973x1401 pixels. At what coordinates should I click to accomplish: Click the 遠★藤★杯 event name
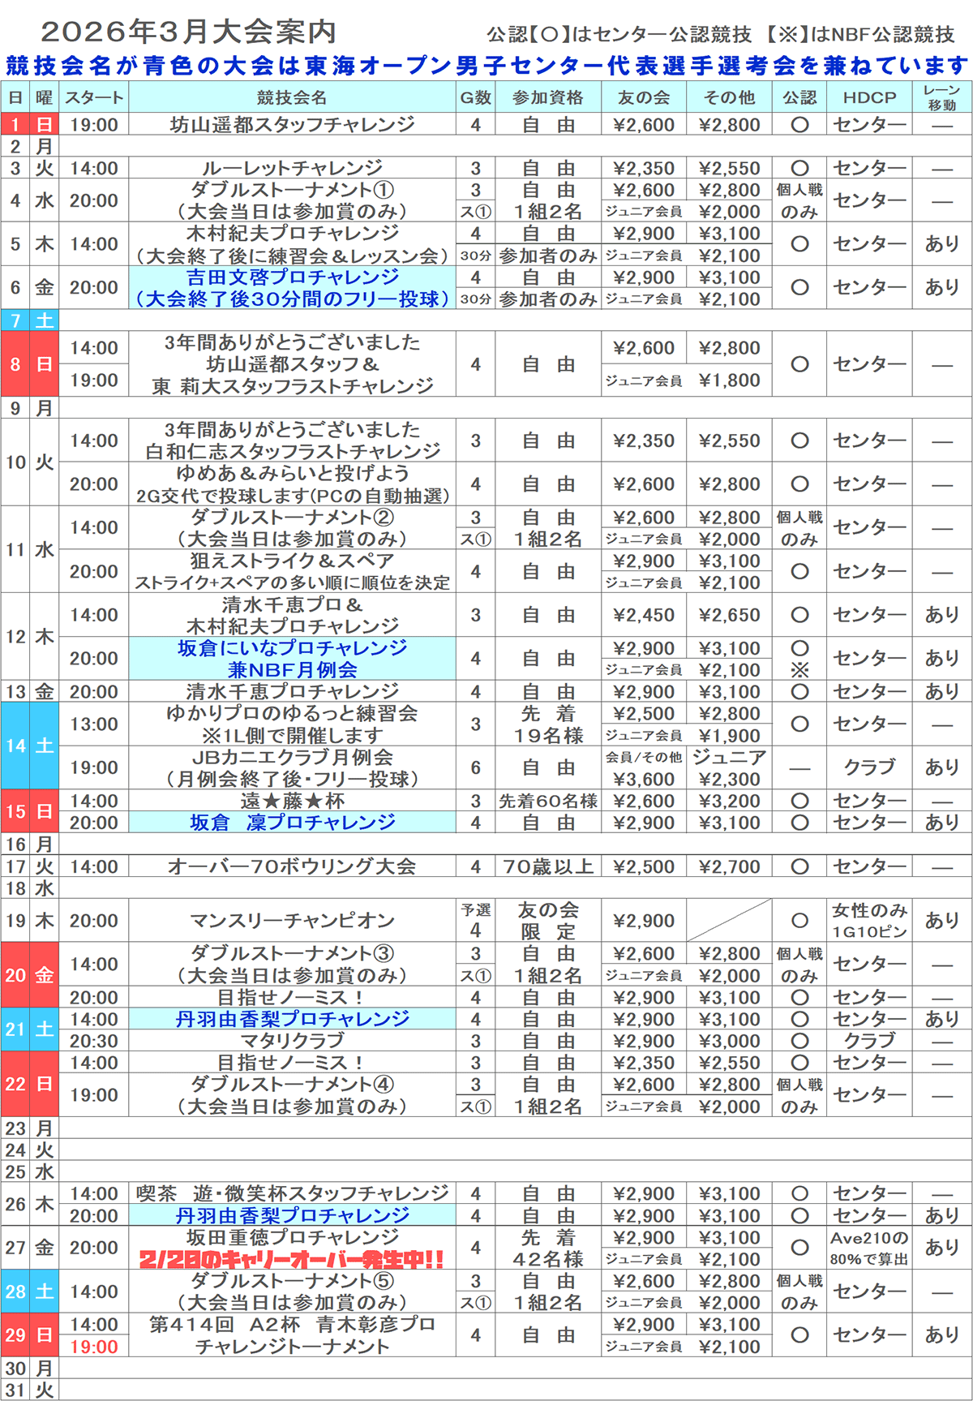[292, 801]
